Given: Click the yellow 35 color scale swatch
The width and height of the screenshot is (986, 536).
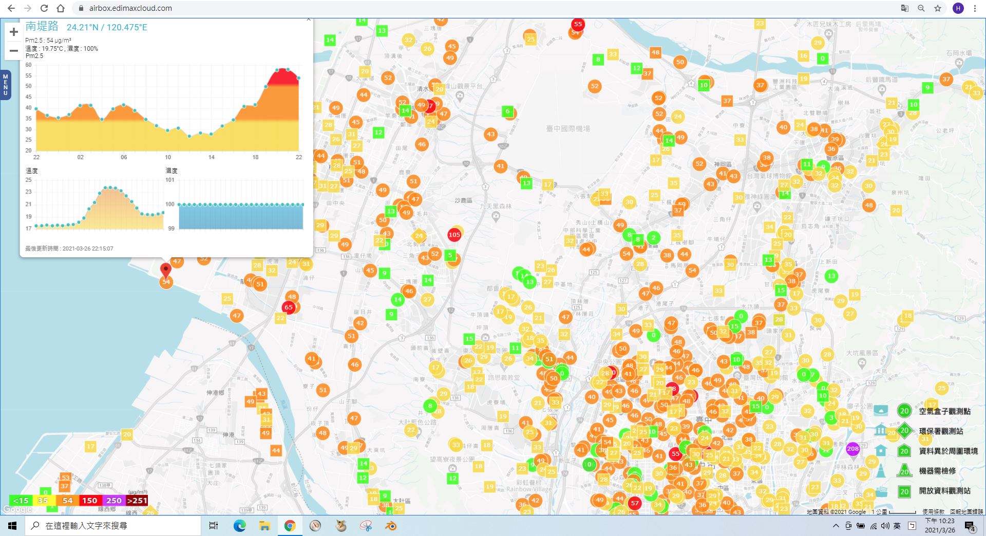Looking at the screenshot, I should pyautogui.click(x=44, y=501).
